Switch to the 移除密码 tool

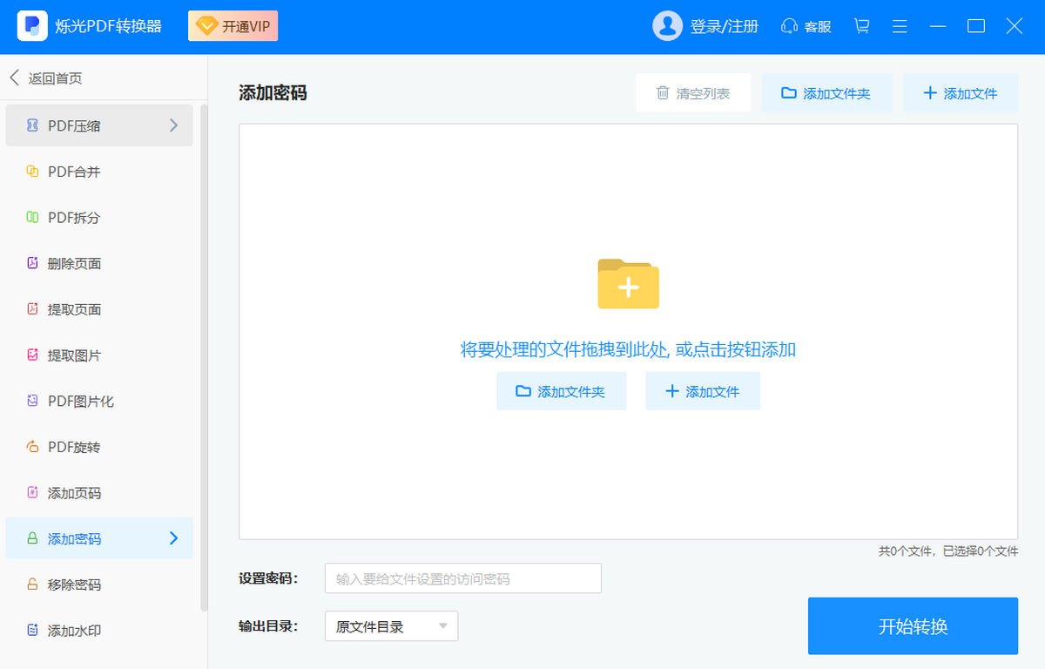click(x=70, y=585)
